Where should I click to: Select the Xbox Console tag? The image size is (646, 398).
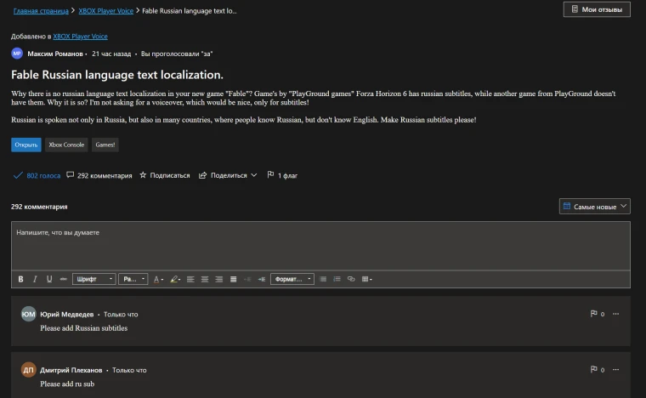pos(66,145)
